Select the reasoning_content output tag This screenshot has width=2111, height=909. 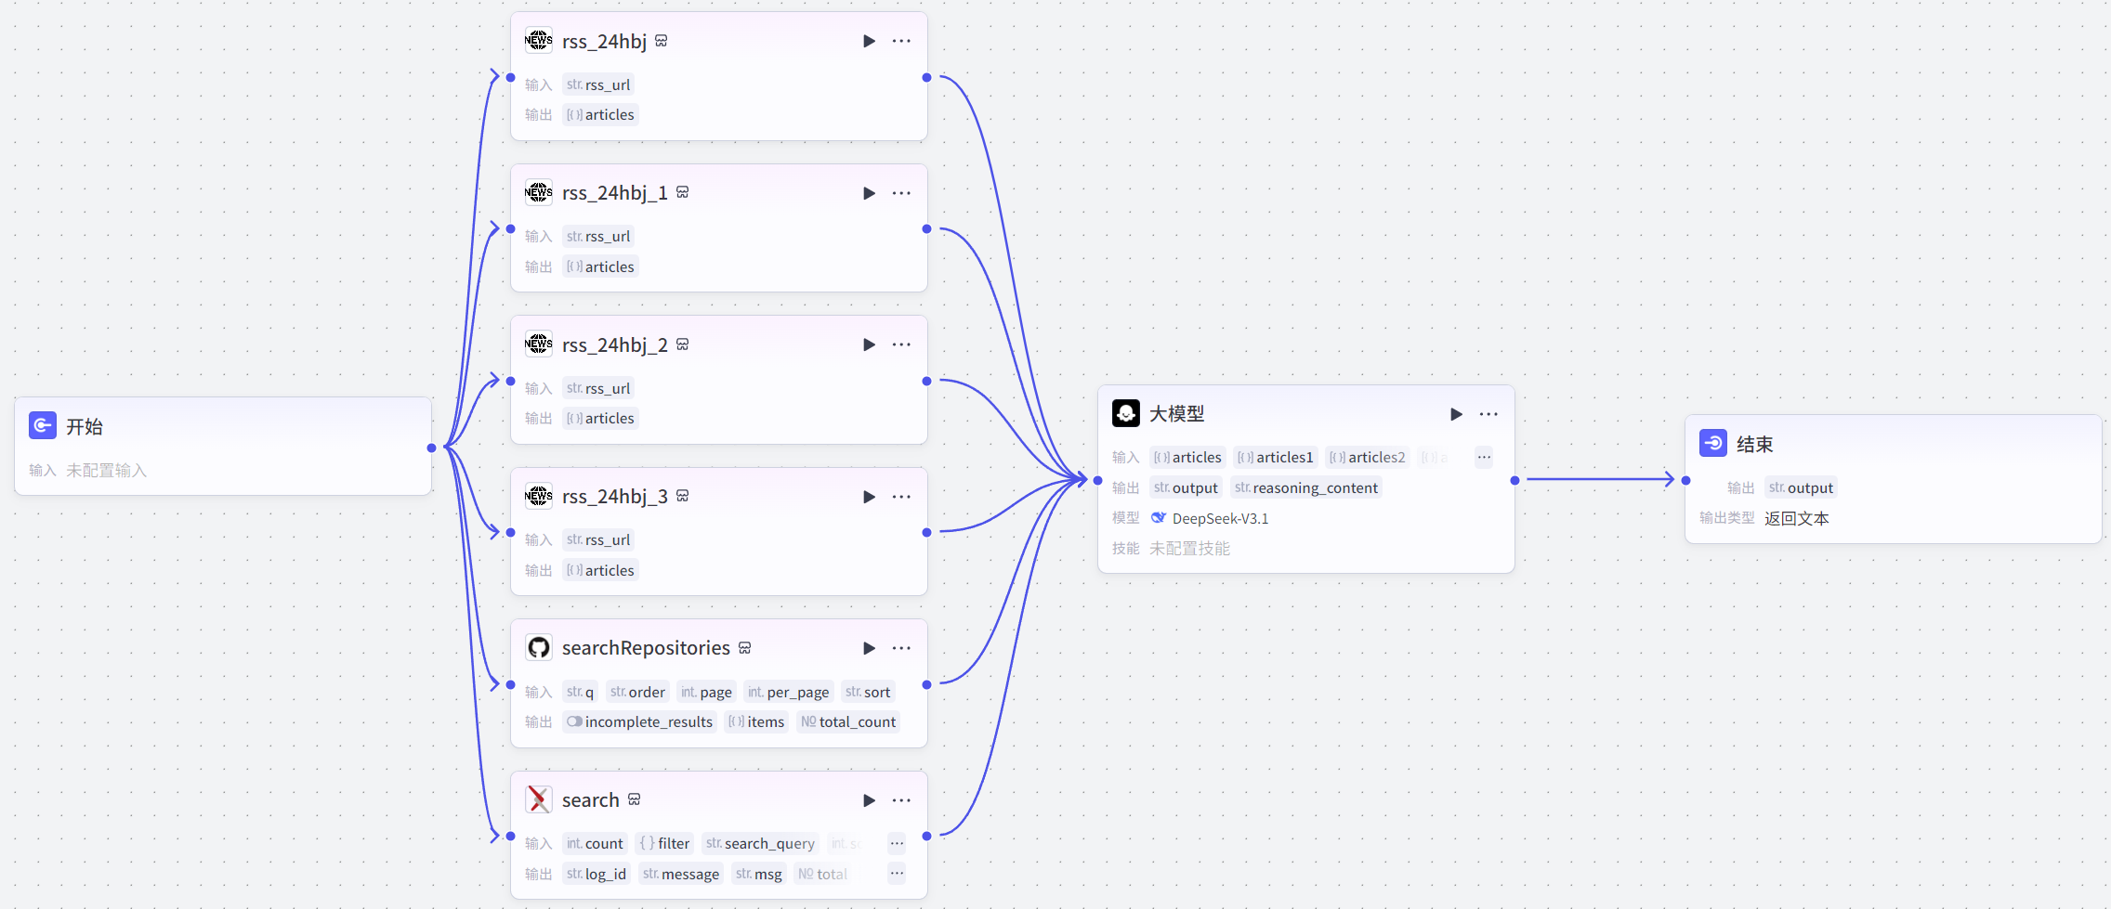point(1306,487)
